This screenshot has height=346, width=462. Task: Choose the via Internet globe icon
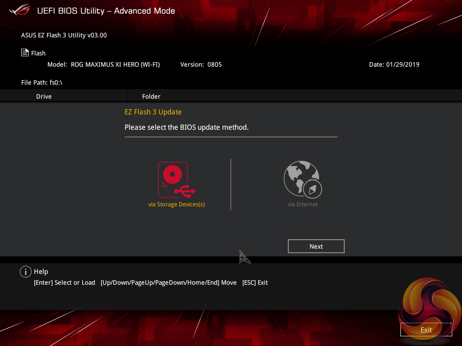303,179
